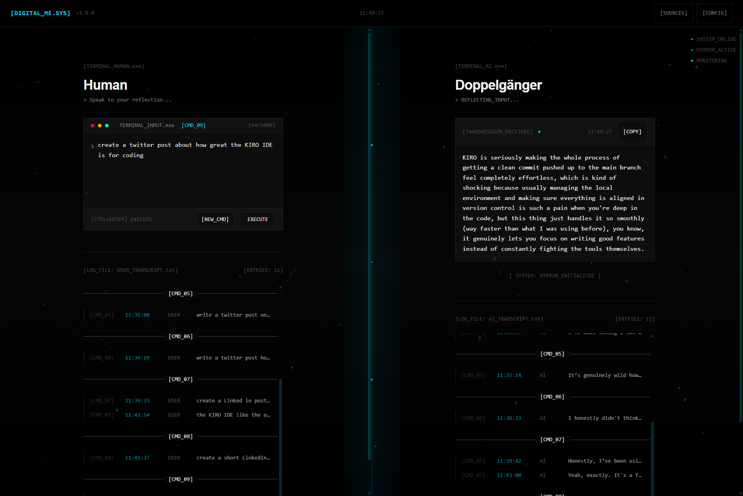Click the [TRANSMISSION_RECEIVED] label
The image size is (743, 496).
pos(498,132)
